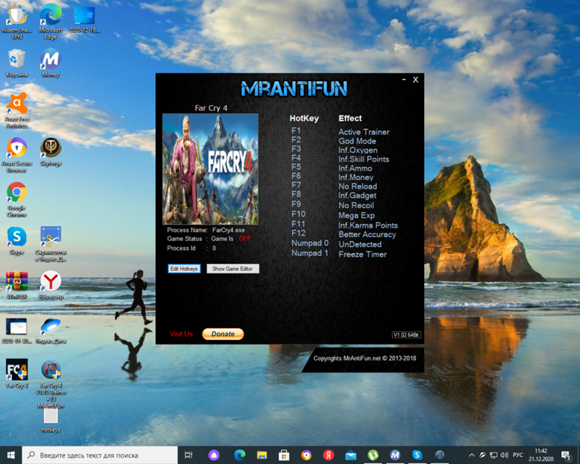This screenshot has width=580, height=464.
Task: Open the hotkeys text file on desktop
Action: point(51,420)
